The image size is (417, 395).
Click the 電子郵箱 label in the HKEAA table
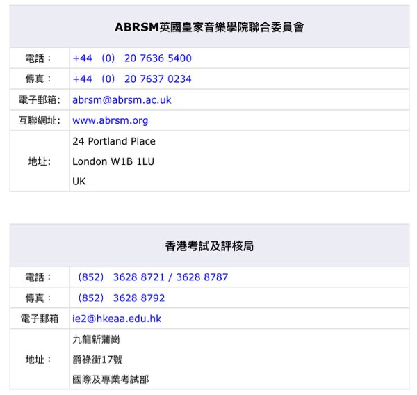click(39, 319)
